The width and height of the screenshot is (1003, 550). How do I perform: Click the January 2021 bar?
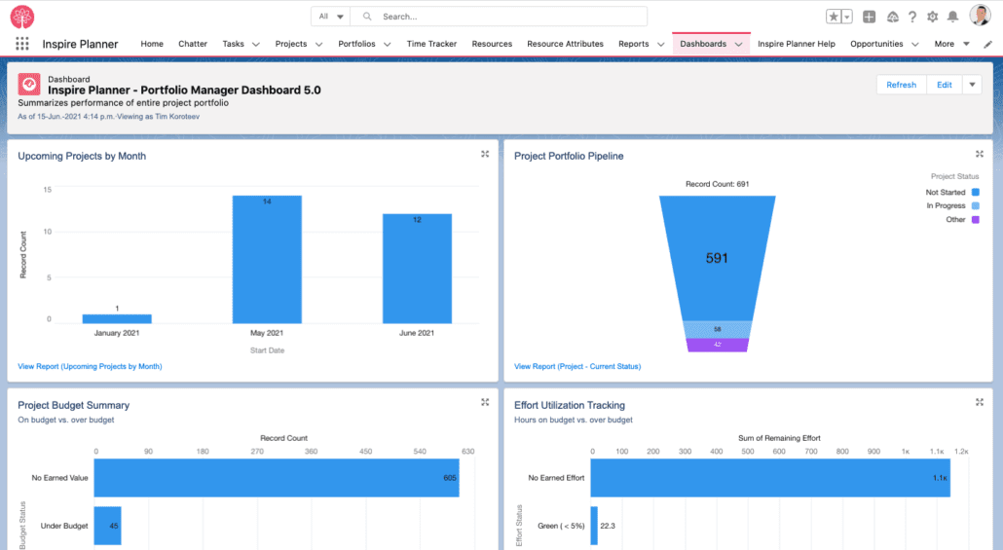[x=117, y=318]
